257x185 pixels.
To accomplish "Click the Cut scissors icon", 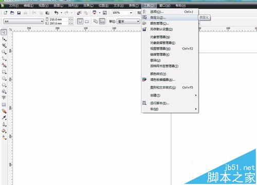I will (x=34, y=13).
